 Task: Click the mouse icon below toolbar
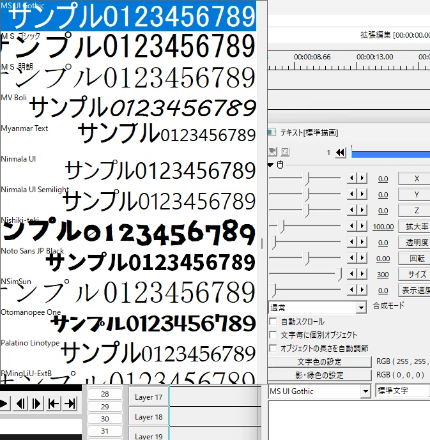(x=280, y=164)
